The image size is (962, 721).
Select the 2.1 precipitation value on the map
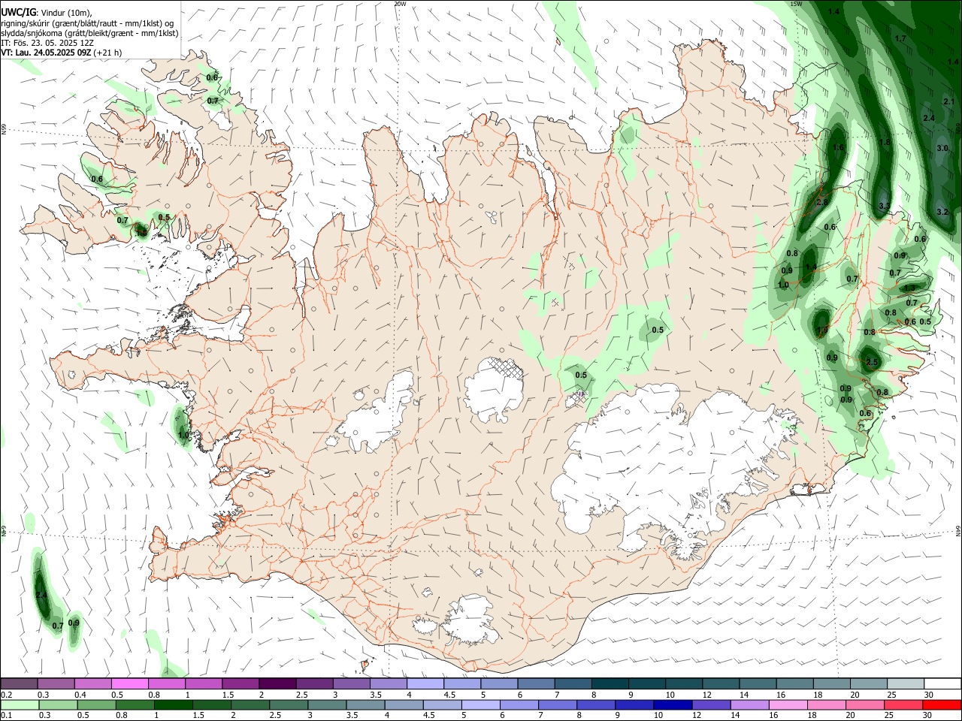[x=948, y=101]
